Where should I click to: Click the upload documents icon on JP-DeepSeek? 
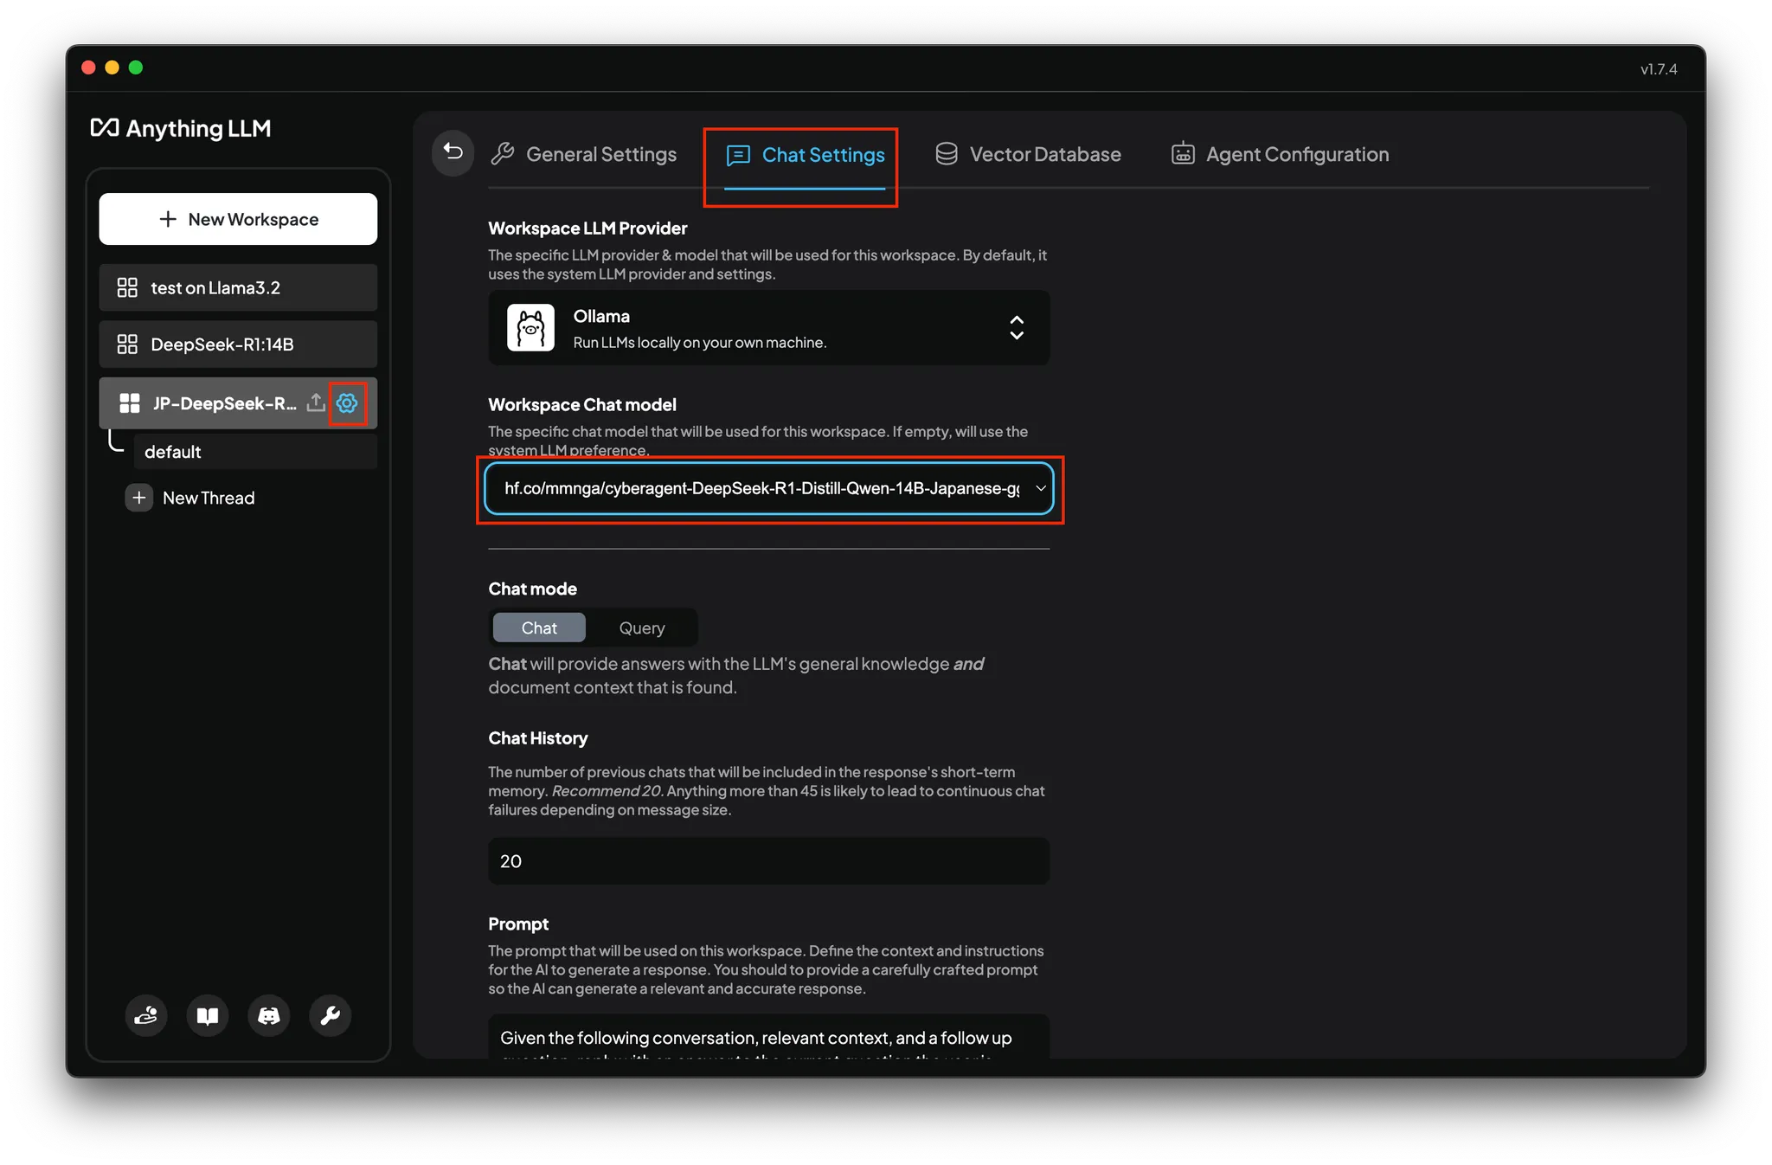pos(316,403)
